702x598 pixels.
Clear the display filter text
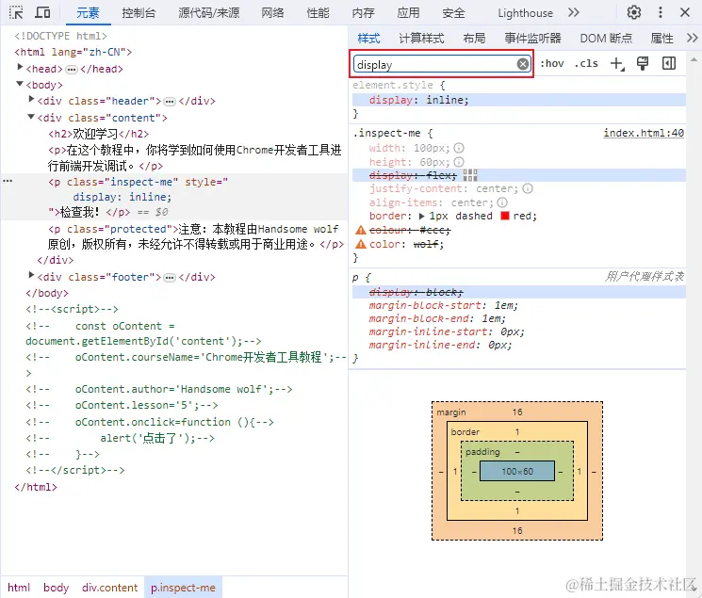[x=522, y=64]
